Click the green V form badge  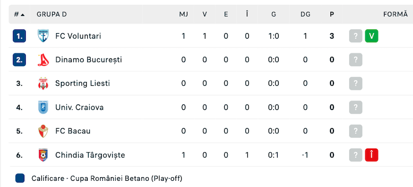[371, 36]
